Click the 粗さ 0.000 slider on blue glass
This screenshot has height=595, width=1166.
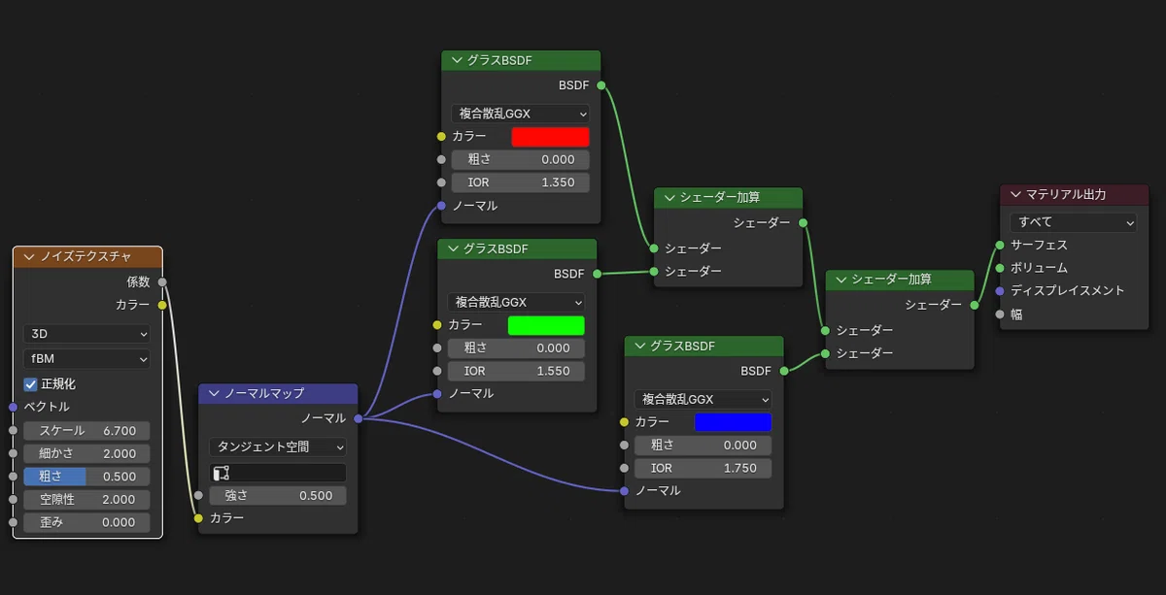703,445
